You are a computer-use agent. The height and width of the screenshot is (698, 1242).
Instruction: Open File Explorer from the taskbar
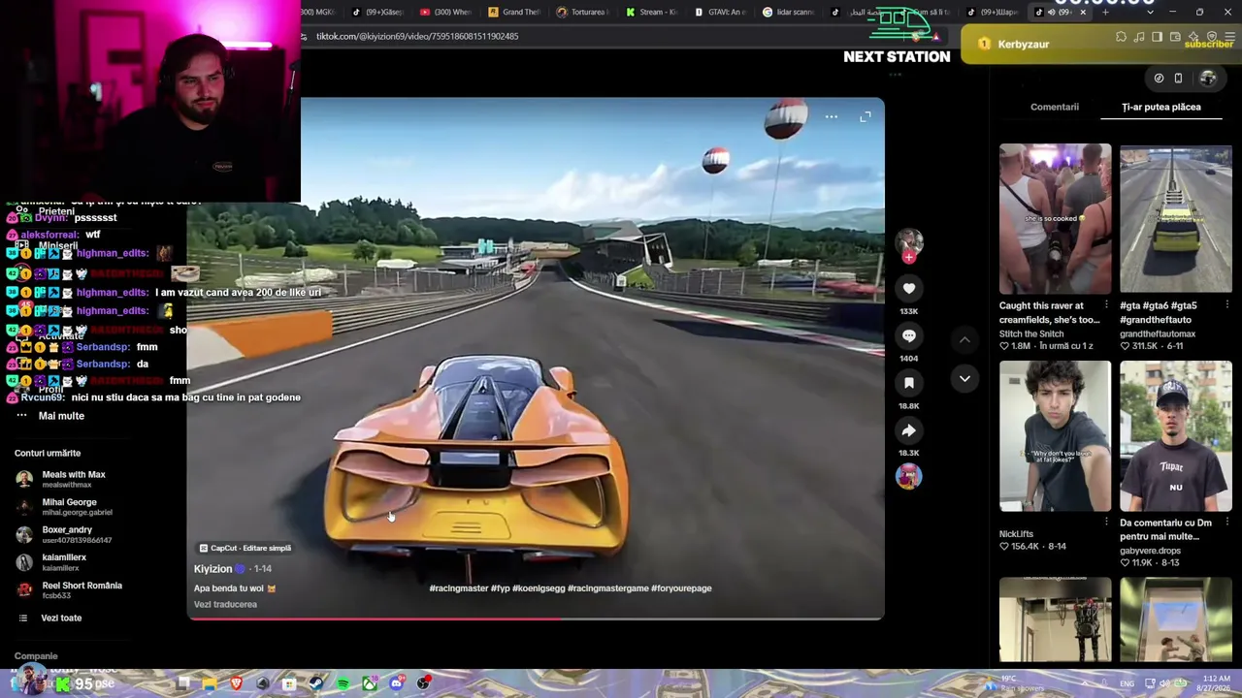click(x=210, y=683)
